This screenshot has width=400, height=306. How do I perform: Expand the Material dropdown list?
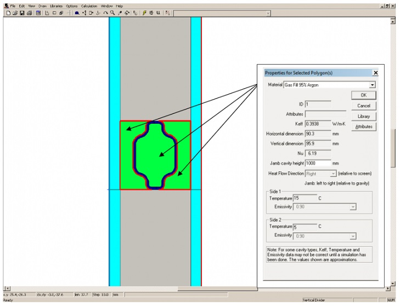pos(372,85)
